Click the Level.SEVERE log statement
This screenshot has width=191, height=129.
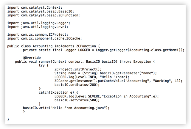(107, 96)
